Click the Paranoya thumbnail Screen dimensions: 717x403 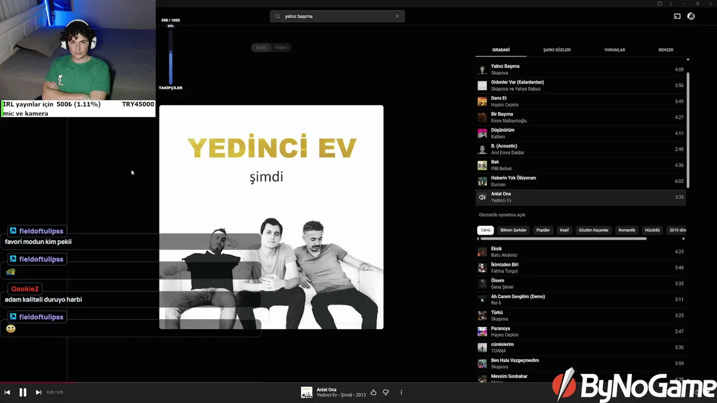482,331
